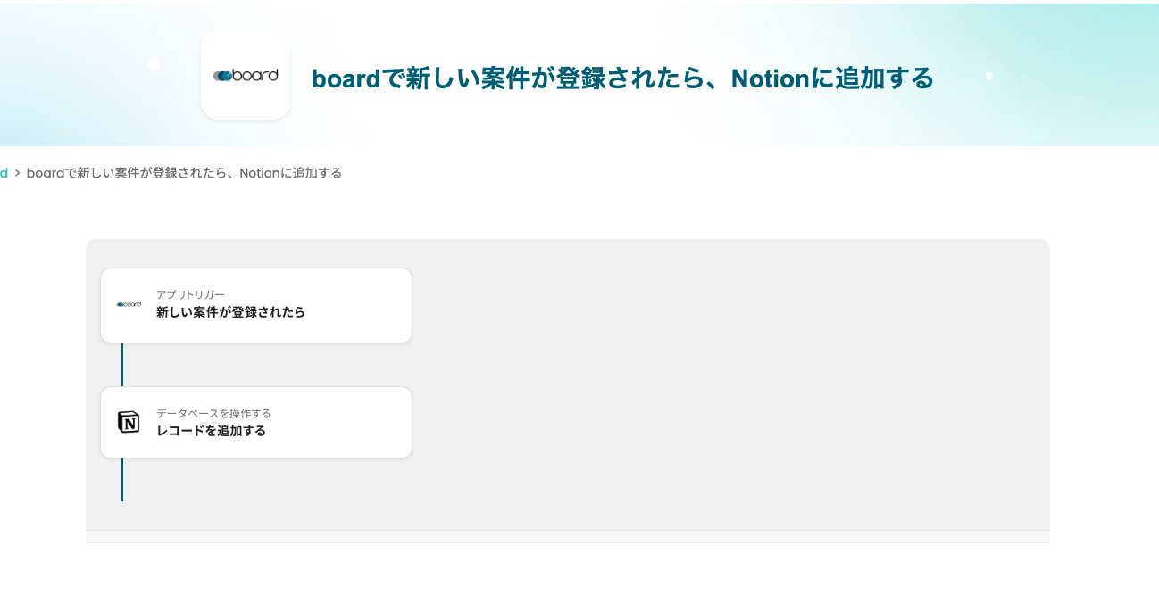Click the connector line below the Notion step

(122, 480)
